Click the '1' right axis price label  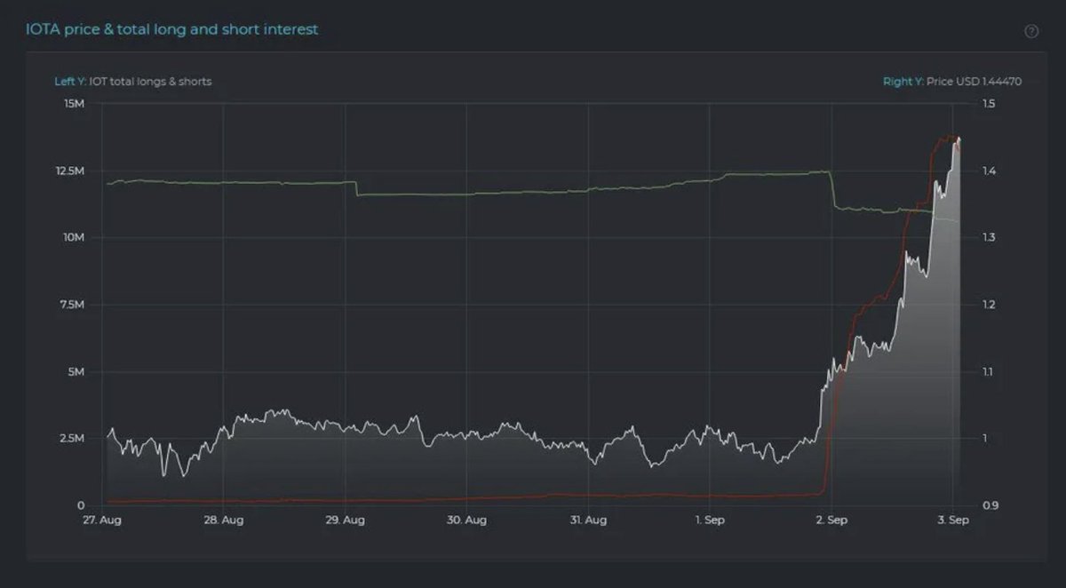pos(984,439)
